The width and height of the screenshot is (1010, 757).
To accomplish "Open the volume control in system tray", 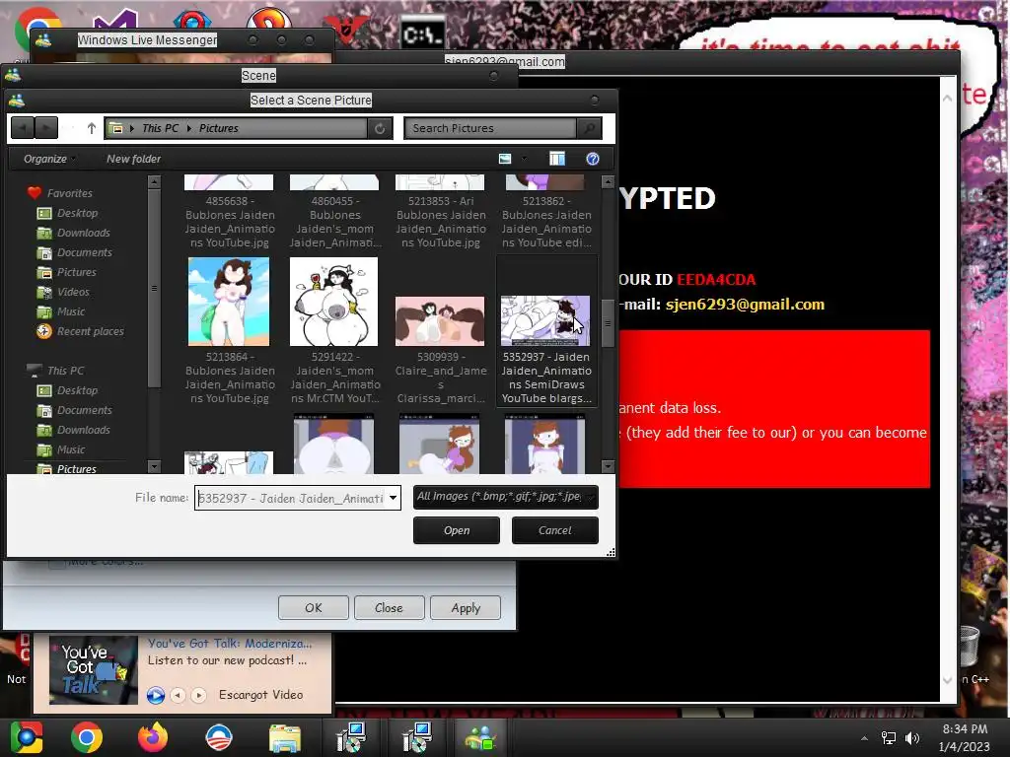I will (x=912, y=737).
